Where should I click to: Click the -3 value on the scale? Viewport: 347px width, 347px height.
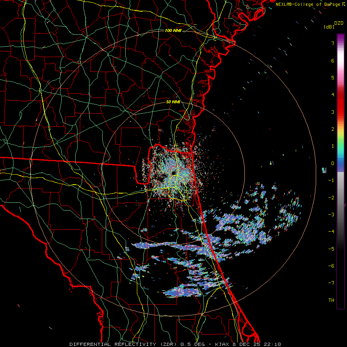(x=331, y=215)
